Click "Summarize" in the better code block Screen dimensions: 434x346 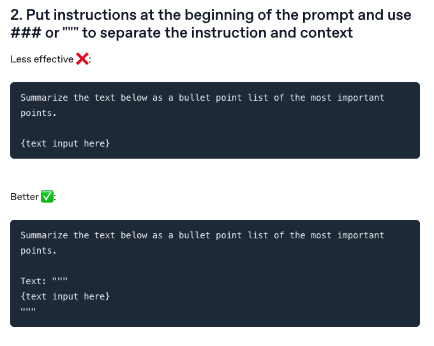(x=44, y=235)
